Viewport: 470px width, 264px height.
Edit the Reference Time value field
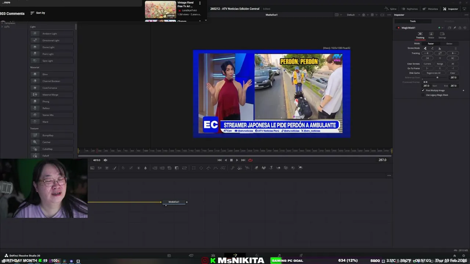pyautogui.click(x=453, y=77)
